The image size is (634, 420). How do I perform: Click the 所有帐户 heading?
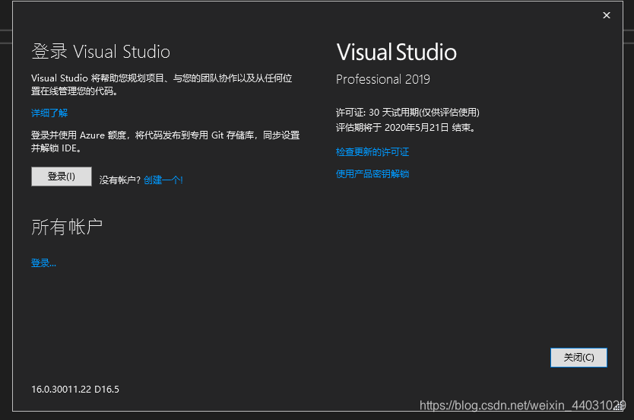tap(67, 227)
